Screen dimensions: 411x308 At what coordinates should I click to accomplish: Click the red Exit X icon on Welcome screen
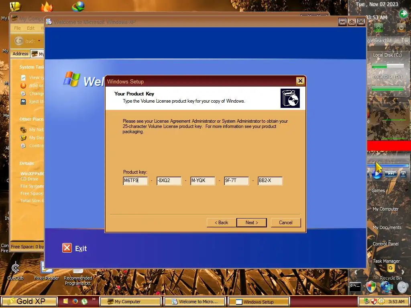67,248
